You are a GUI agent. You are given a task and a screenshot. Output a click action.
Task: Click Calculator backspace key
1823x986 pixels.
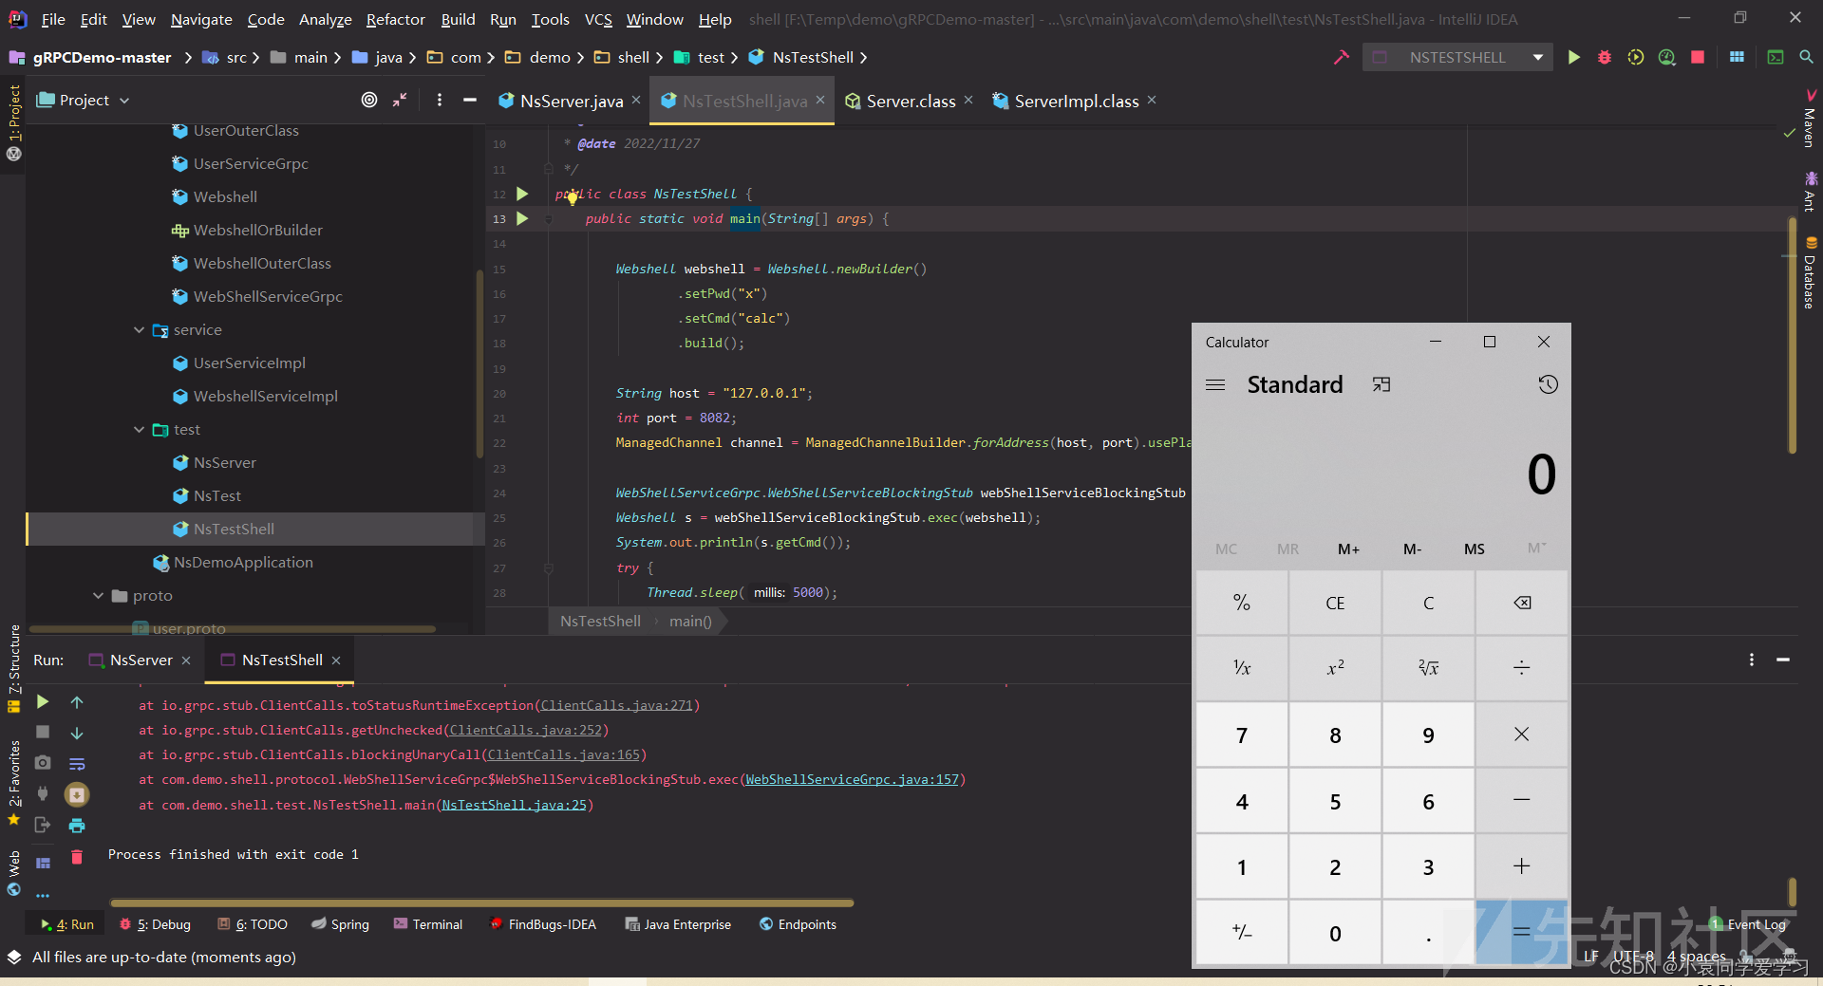[x=1522, y=603]
